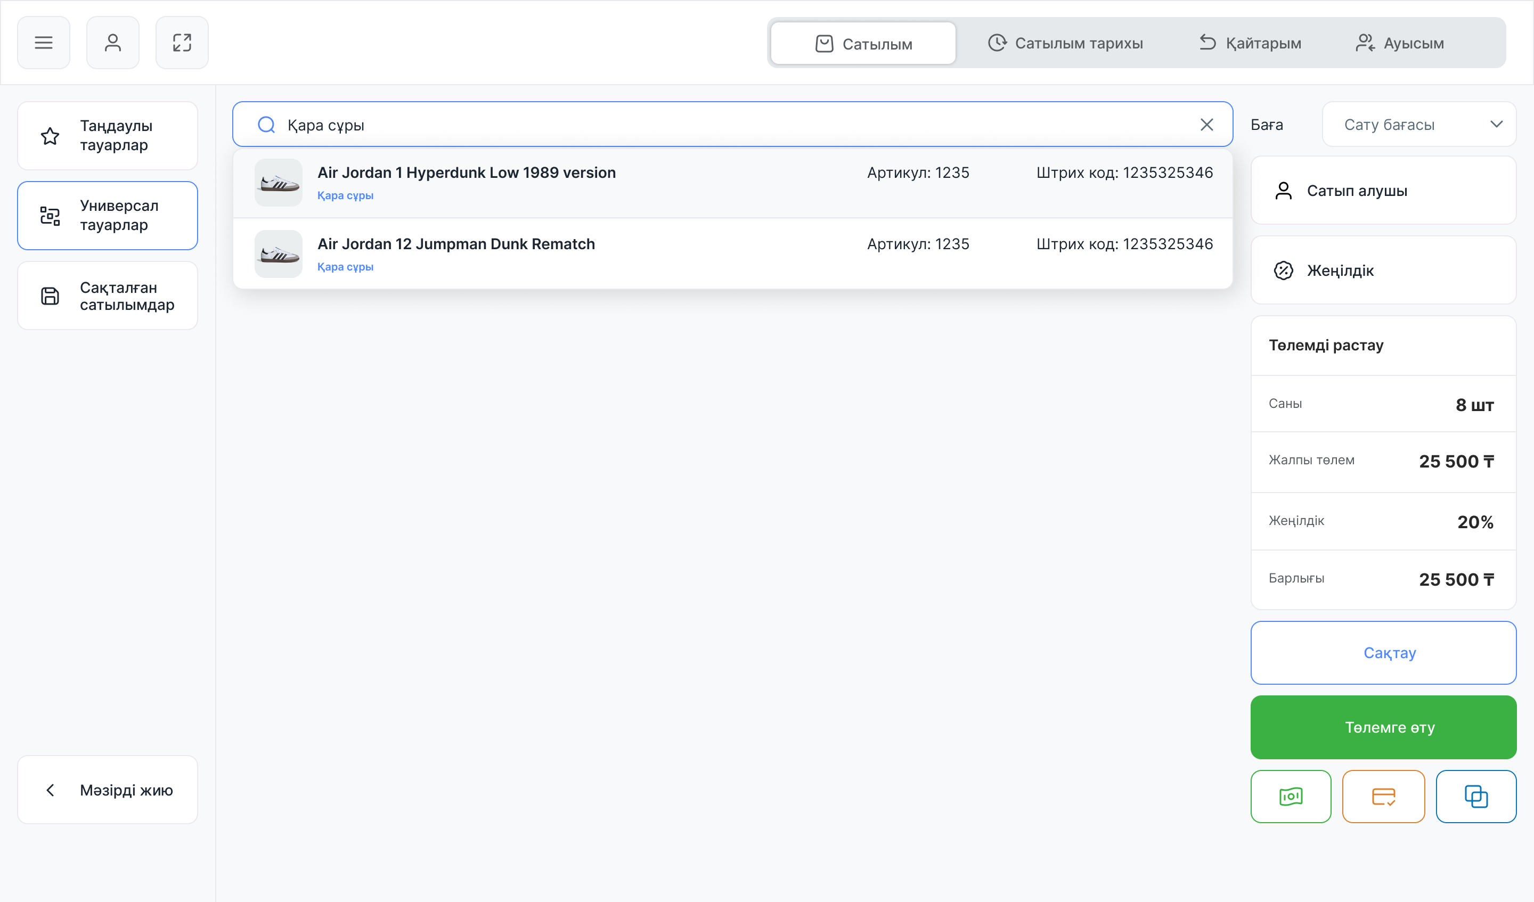Click thumbnail of Air Jordan 12 Jumpman
The image size is (1534, 902).
(x=278, y=254)
